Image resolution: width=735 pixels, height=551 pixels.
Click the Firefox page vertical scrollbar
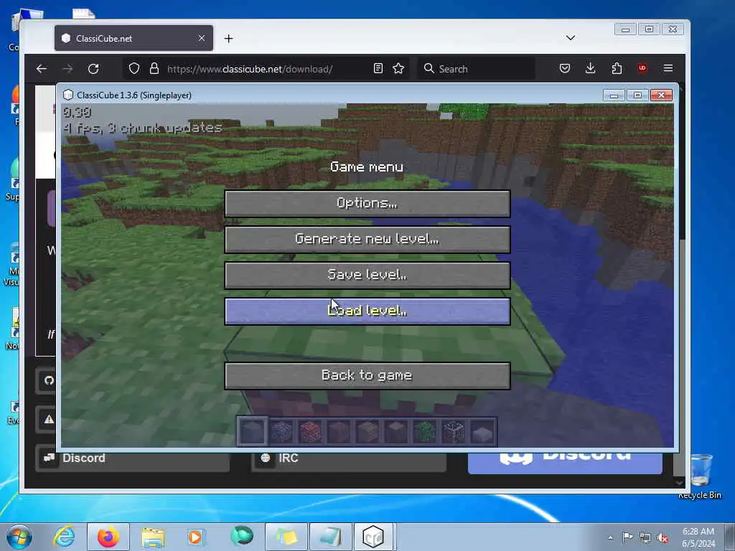[x=682, y=281]
